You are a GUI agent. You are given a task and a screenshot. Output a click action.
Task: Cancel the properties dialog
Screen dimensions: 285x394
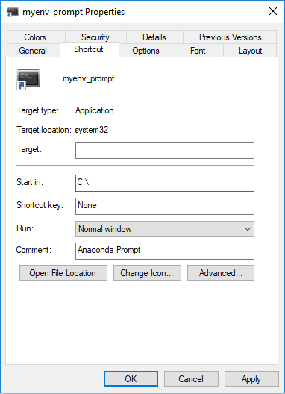pyautogui.click(x=191, y=378)
